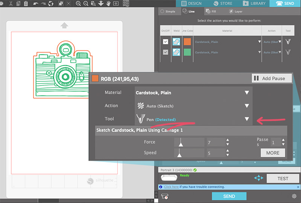Click the Print icon in toolbar

point(2,3)
